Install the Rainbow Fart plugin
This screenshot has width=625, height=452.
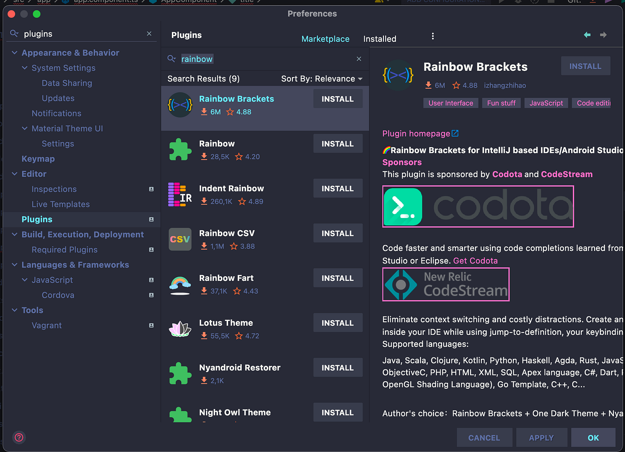337,278
